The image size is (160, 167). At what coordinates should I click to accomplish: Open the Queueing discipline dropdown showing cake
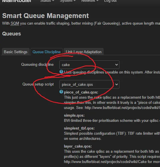[x=89, y=65]
